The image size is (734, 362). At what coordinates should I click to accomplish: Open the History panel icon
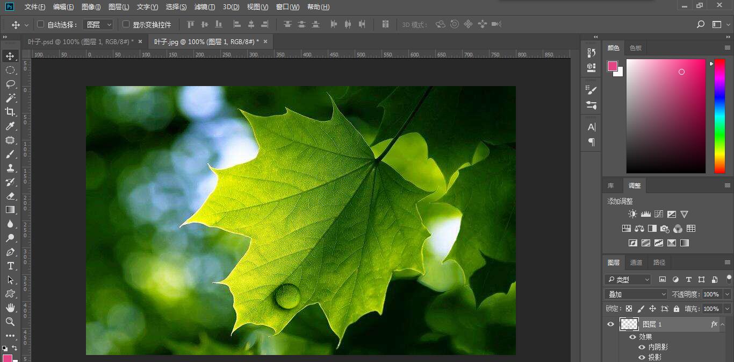[x=592, y=52]
